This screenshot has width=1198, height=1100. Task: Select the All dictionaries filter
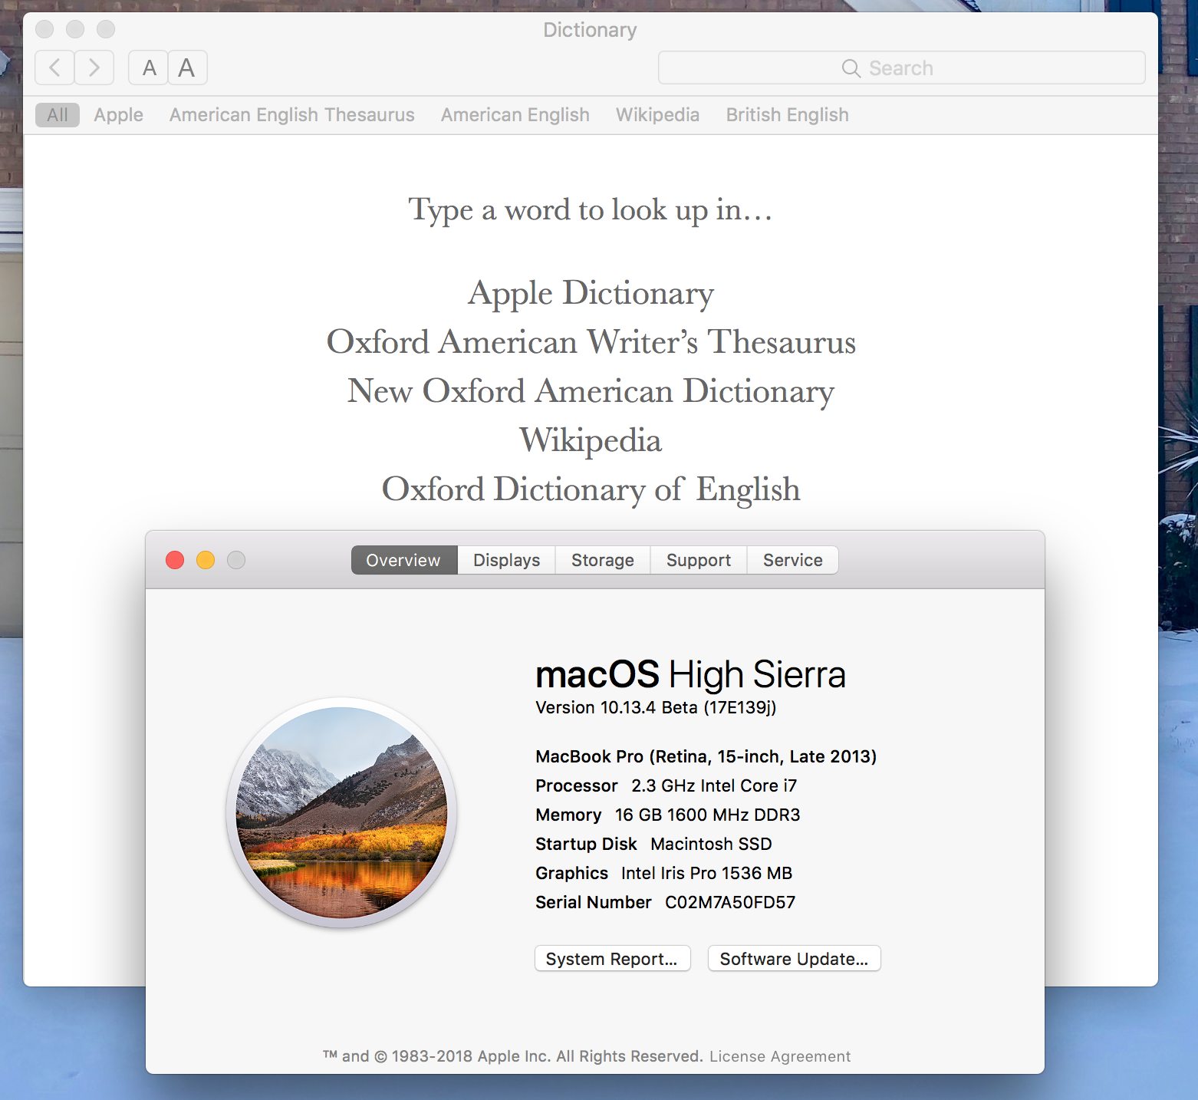tap(58, 115)
